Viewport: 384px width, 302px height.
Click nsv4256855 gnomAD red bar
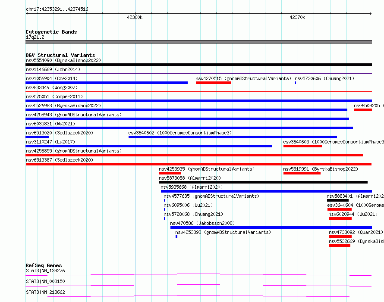194,155
